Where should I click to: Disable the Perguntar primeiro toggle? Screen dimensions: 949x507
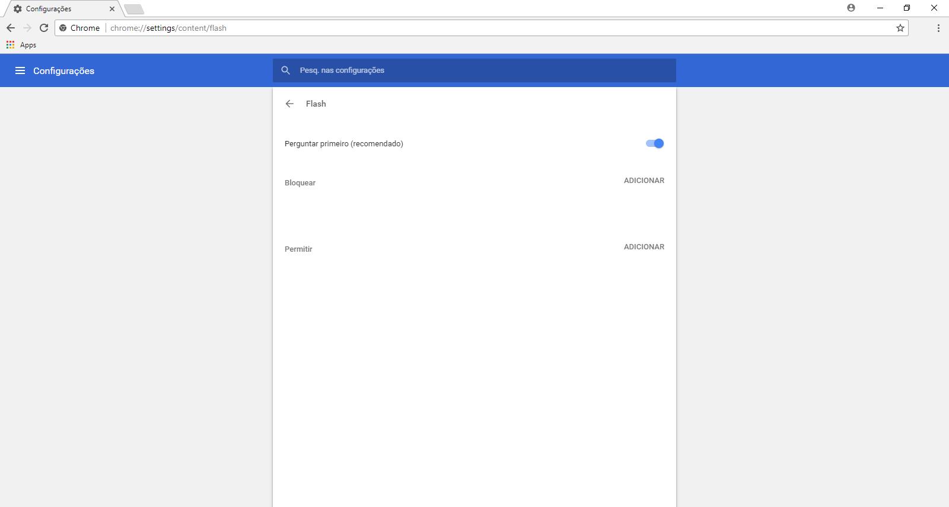pos(655,143)
